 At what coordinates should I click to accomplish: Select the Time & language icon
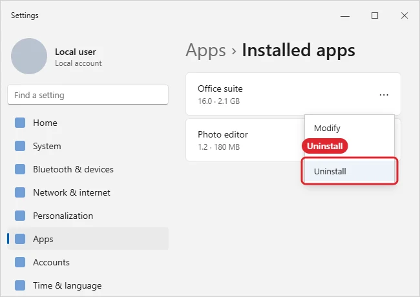coord(20,285)
